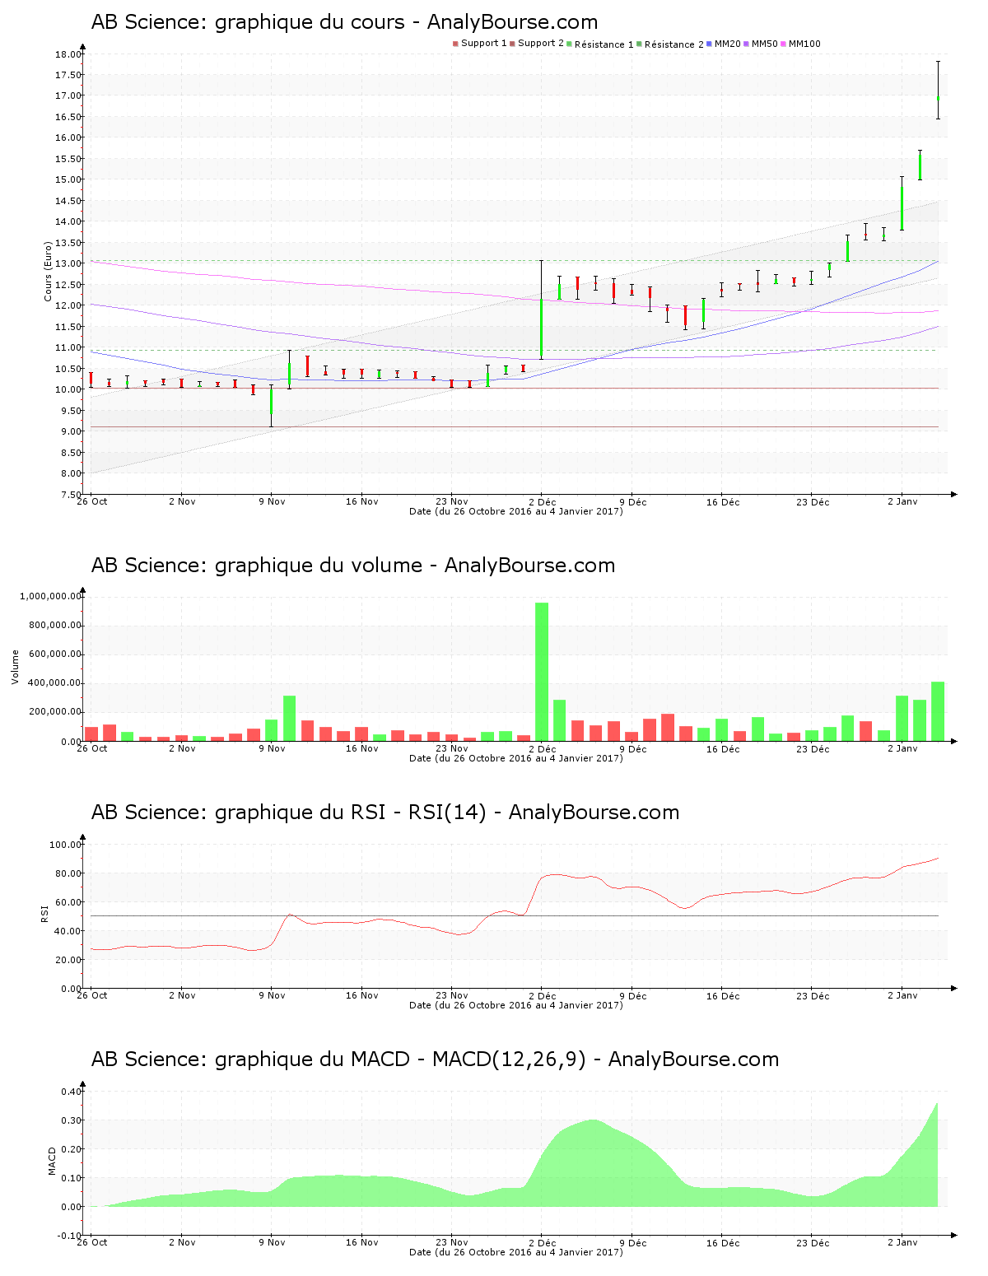Click the vertical 'MACD' axis label
This screenshot has width=988, height=1276.
53,1161
